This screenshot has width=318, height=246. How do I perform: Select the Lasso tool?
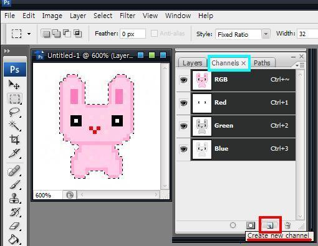[x=14, y=112]
